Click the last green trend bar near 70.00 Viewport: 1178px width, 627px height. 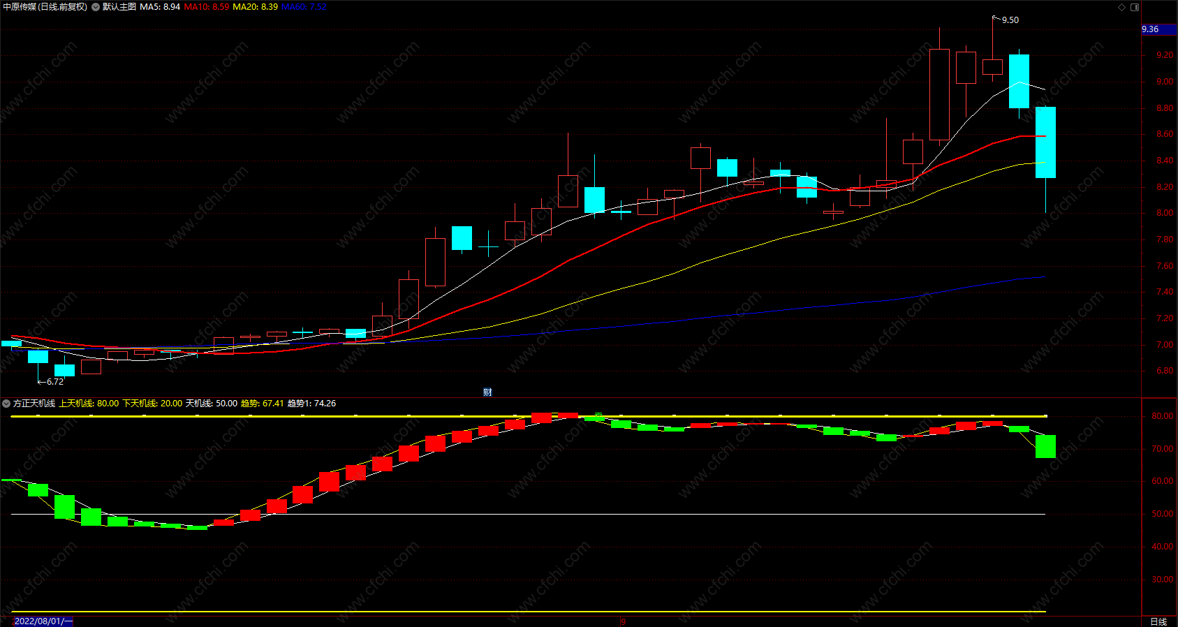[x=1045, y=446]
